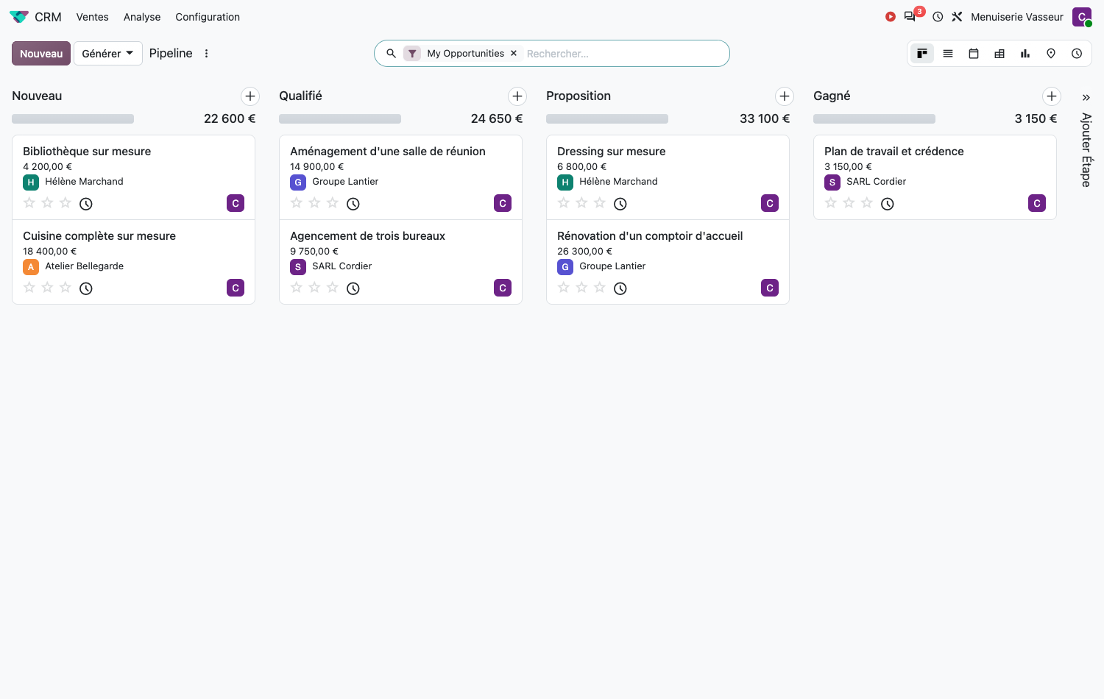Click the Nouveau create button
The image size is (1104, 699).
(x=41, y=54)
